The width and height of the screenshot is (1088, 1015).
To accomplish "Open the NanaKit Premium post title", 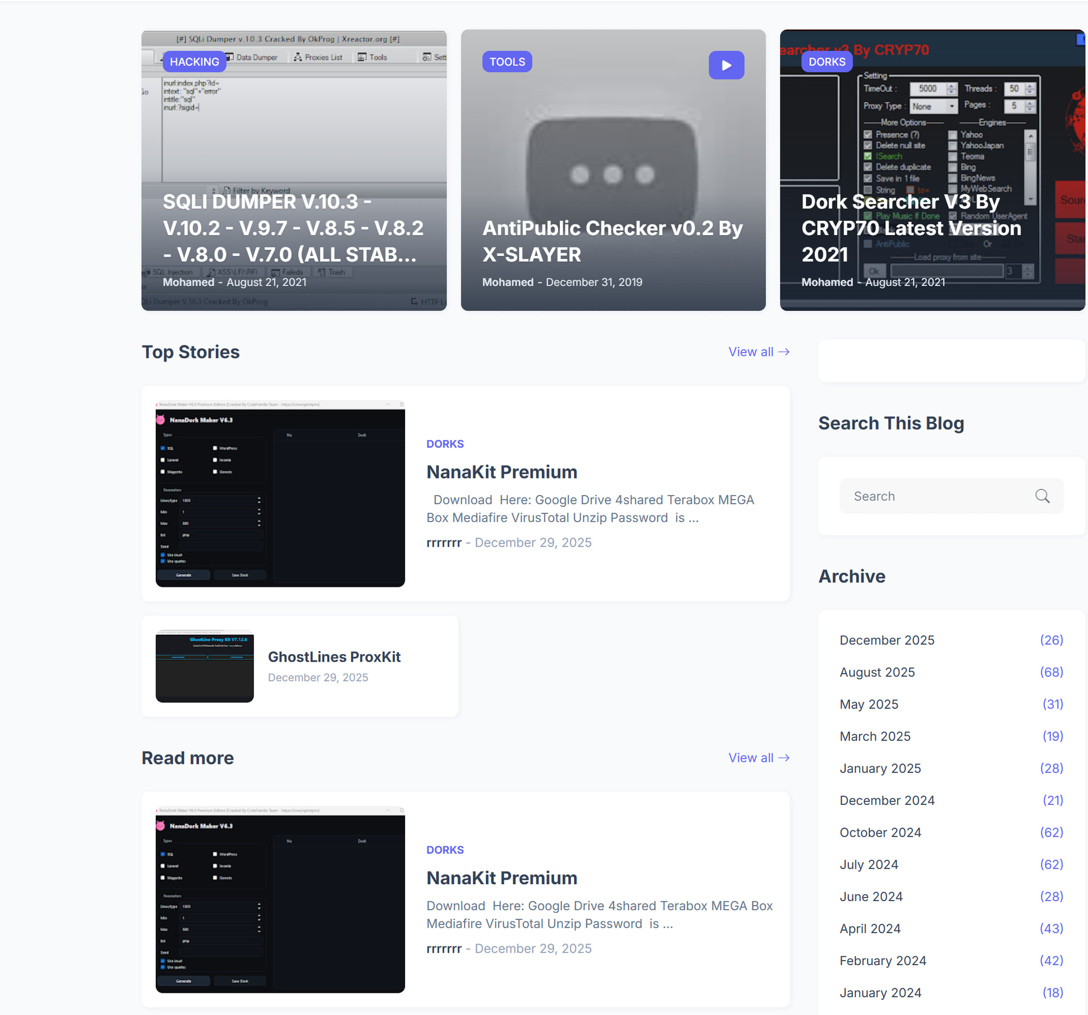I will [501, 471].
